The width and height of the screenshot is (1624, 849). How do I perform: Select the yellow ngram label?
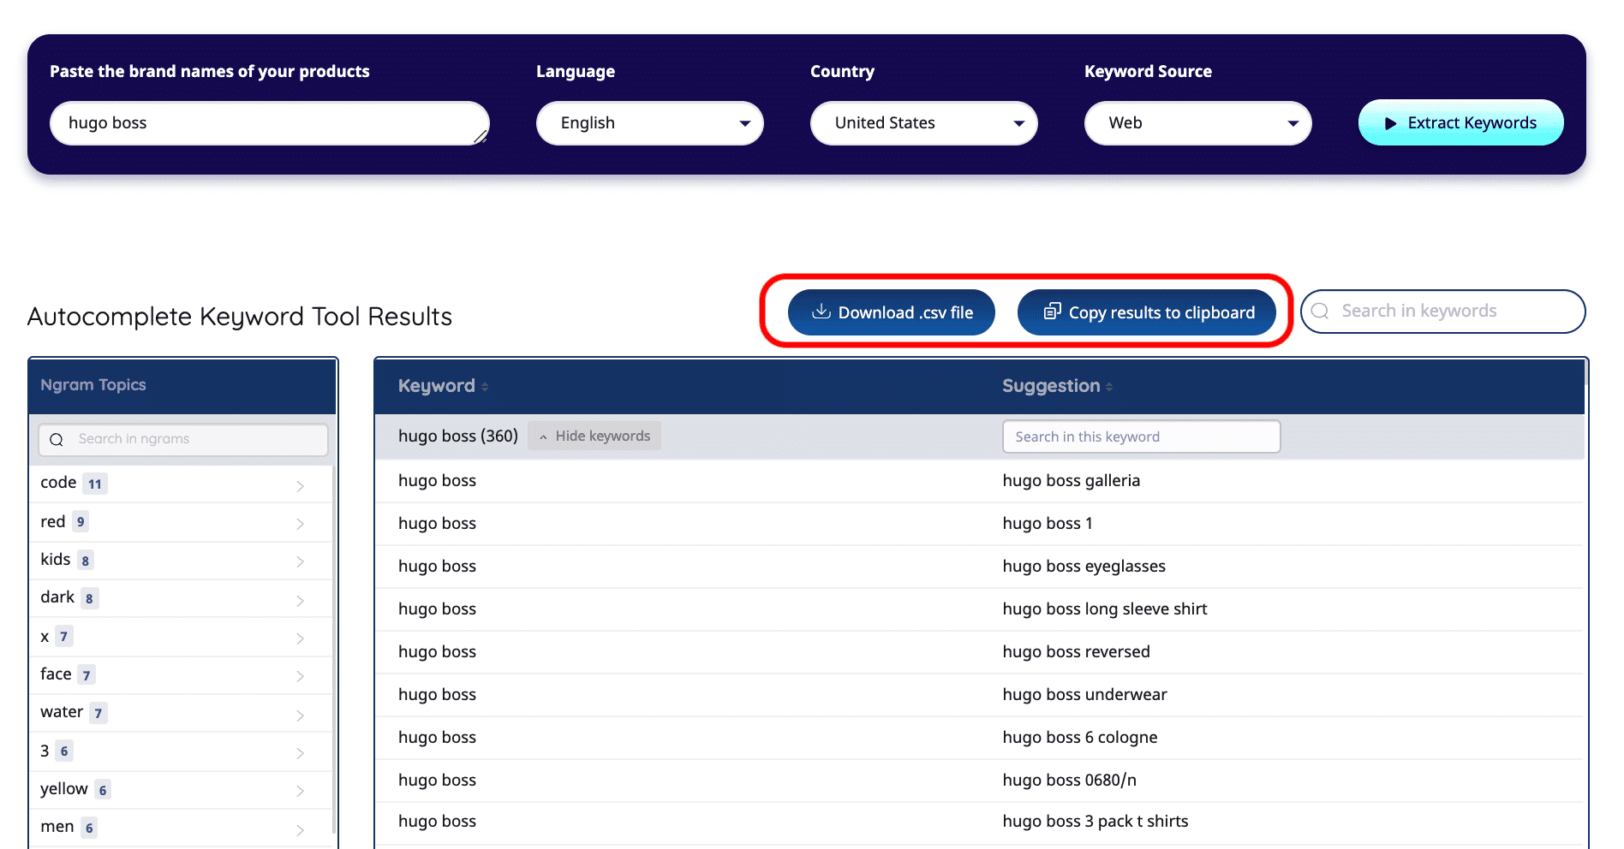(64, 789)
